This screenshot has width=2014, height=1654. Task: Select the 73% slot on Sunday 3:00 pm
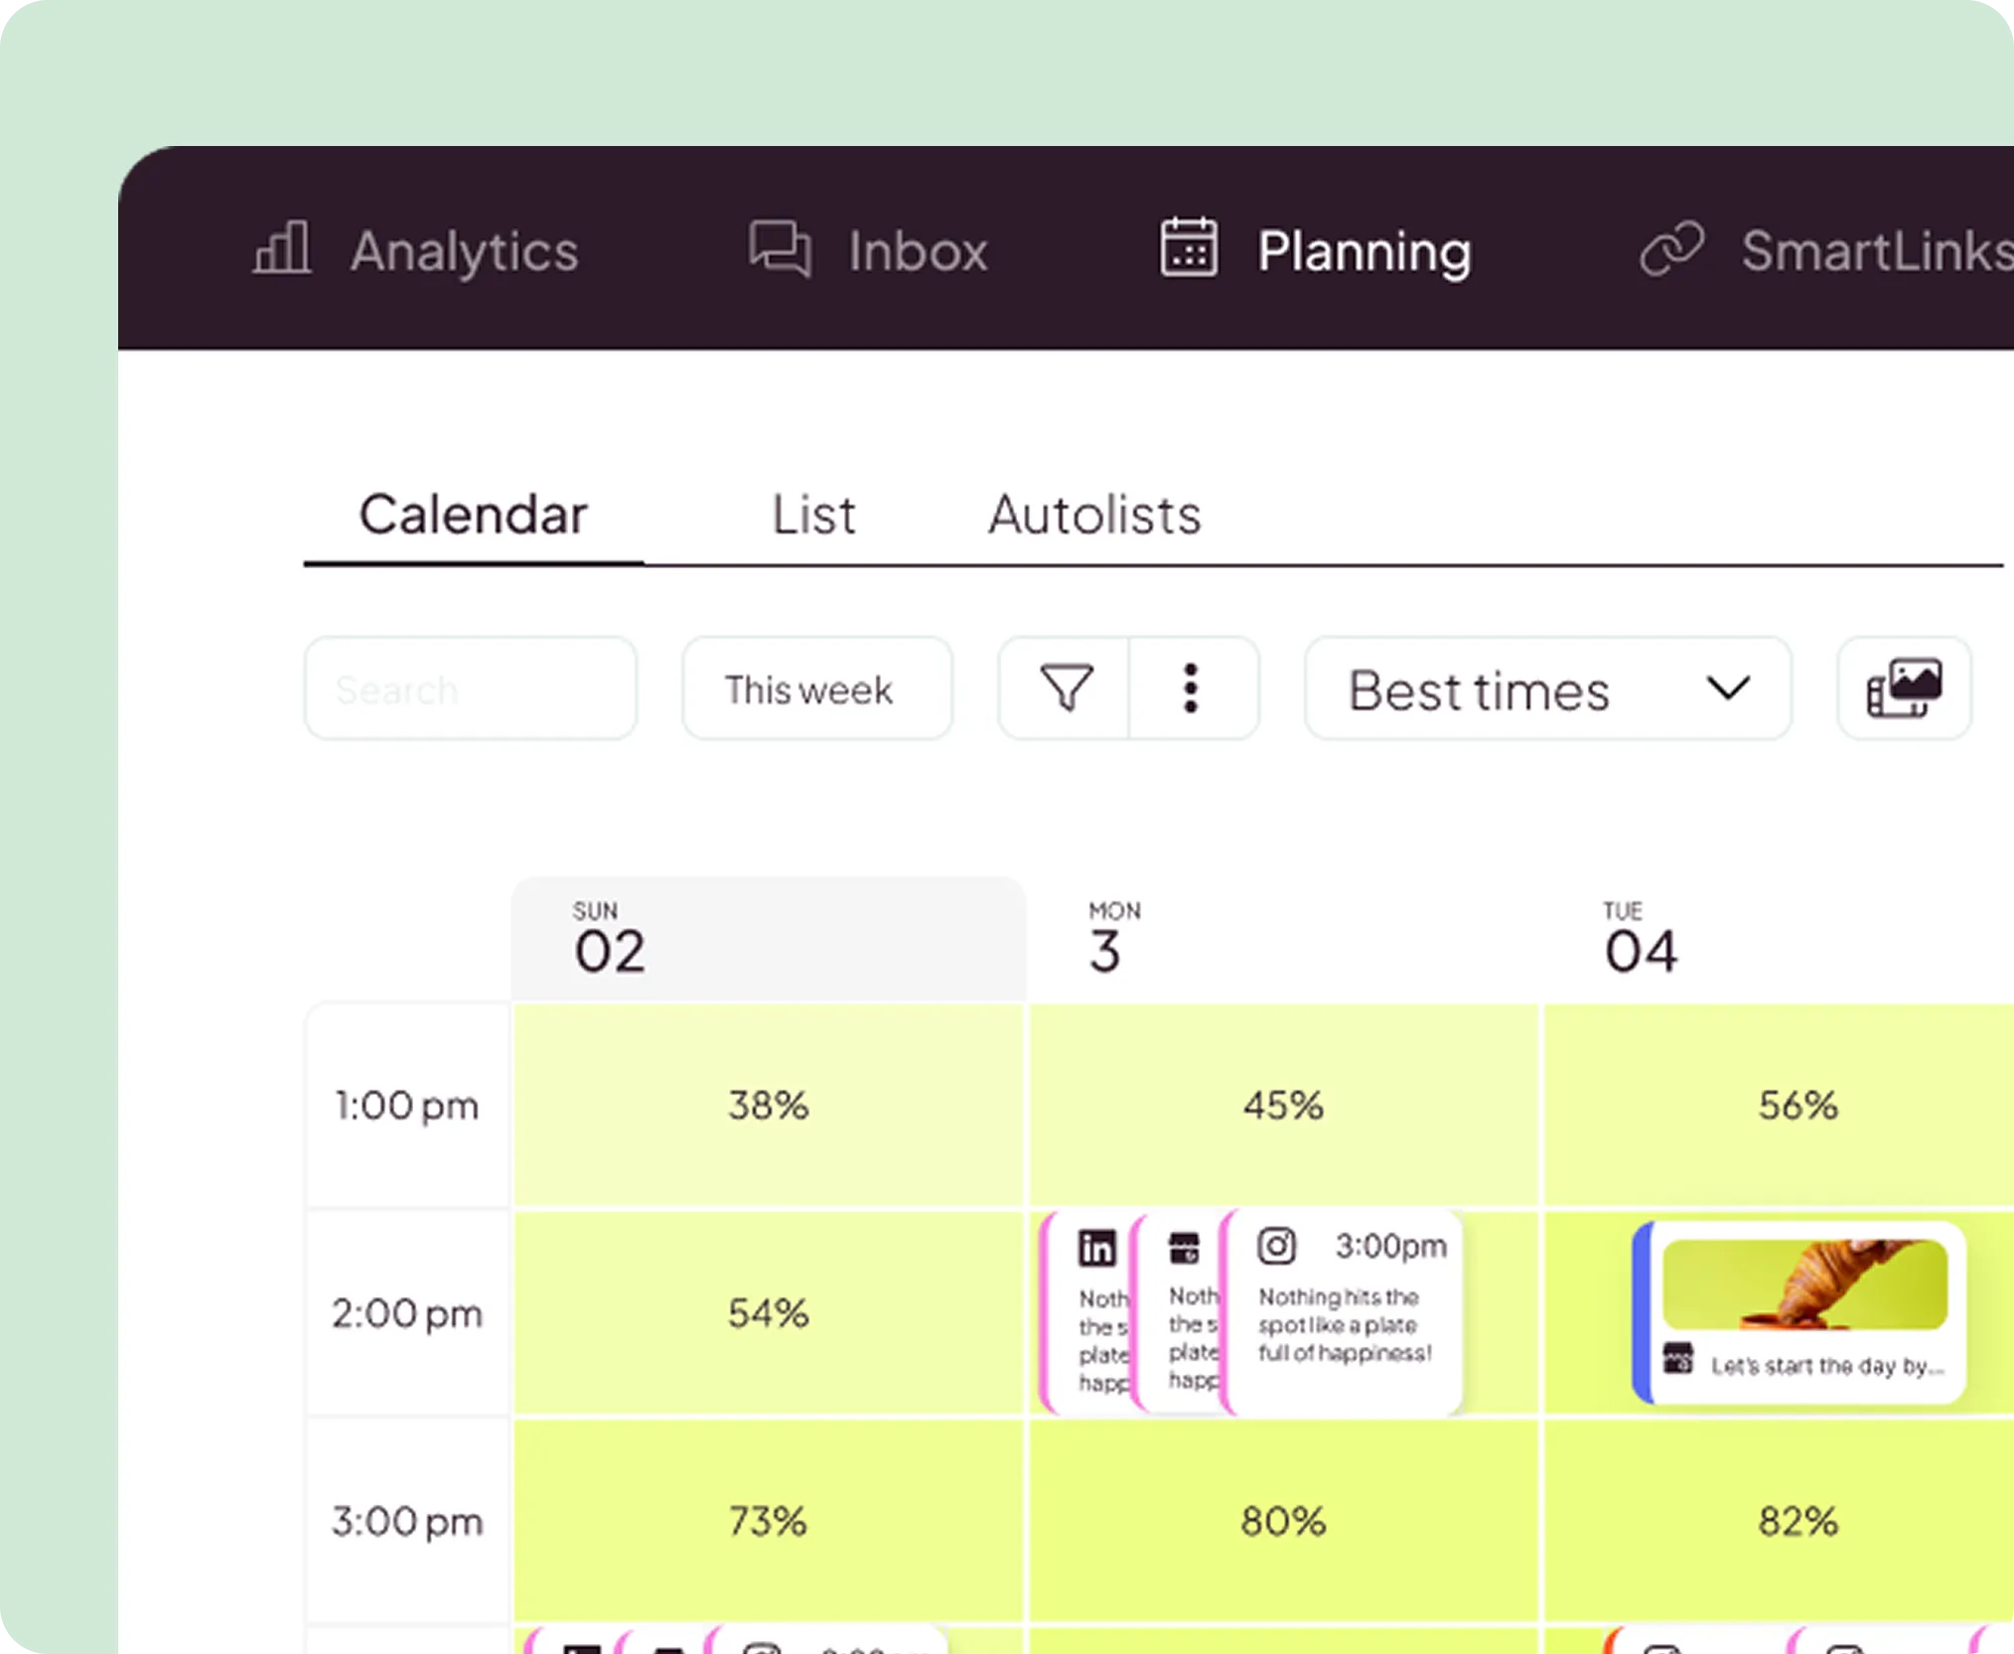[x=768, y=1521]
